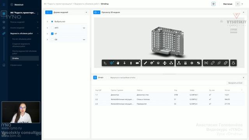Uncheck the КР model checkbox
The height and width of the screenshot is (140, 249).
click(x=52, y=34)
